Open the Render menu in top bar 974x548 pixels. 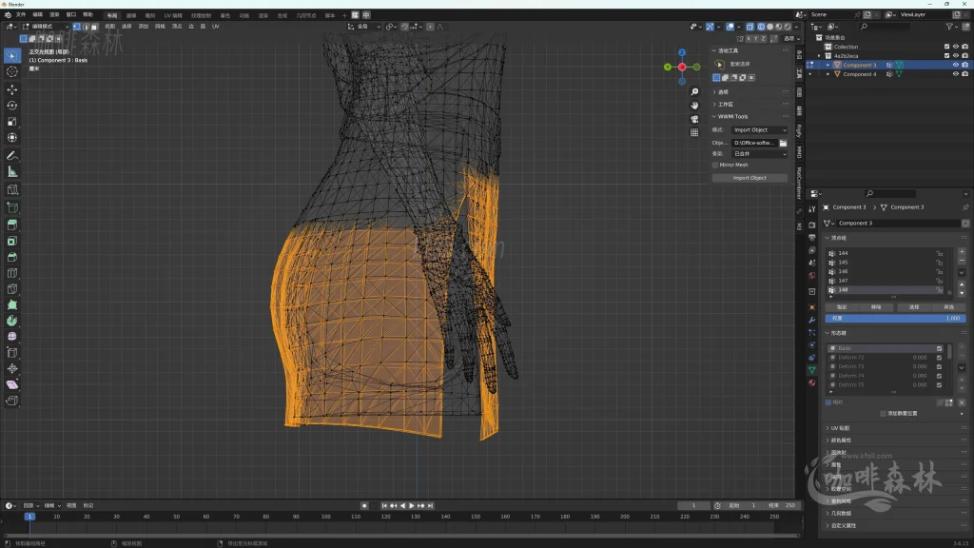[54, 15]
